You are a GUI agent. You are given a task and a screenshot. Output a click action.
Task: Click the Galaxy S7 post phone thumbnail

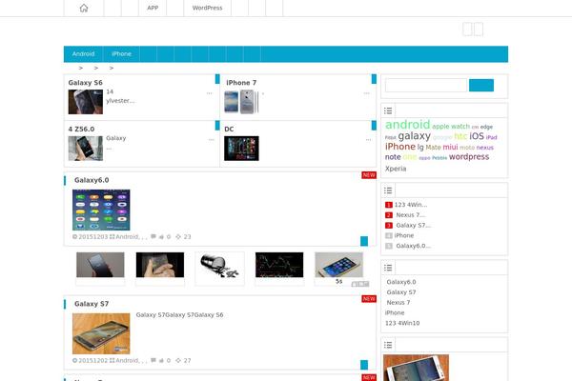[101, 333]
